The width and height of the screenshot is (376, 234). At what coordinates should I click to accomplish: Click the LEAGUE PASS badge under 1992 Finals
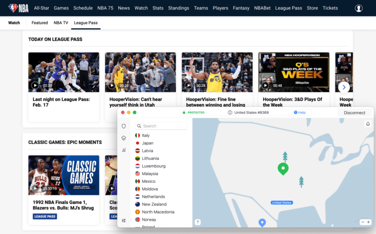click(x=45, y=216)
